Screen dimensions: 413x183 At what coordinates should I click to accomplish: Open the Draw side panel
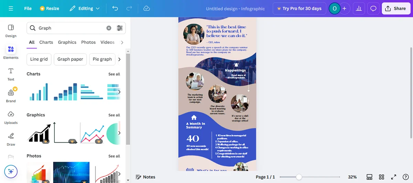11,139
